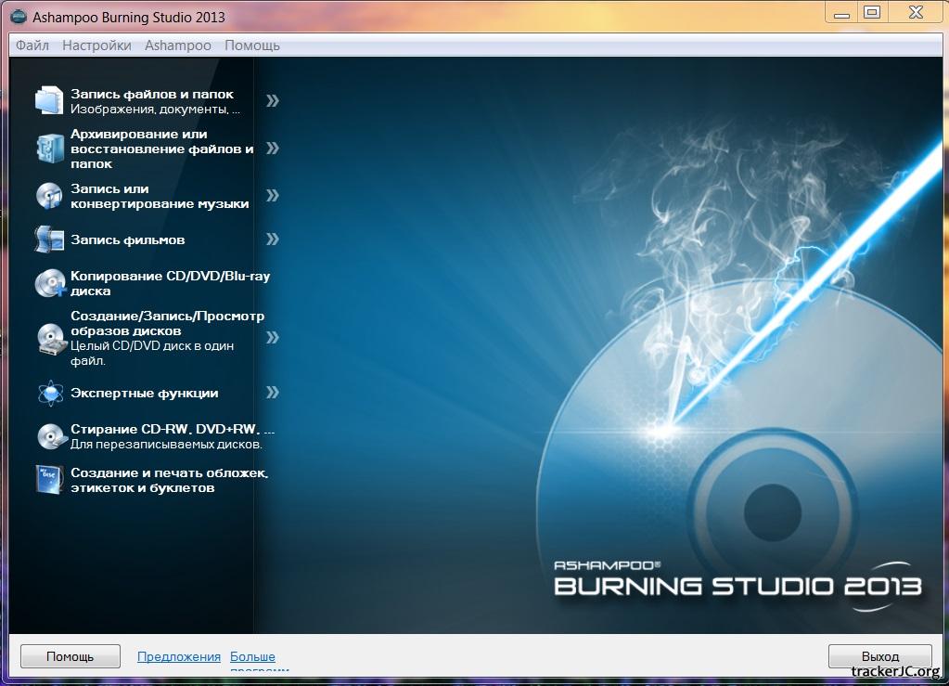The width and height of the screenshot is (949, 686).
Task: Click the erase rewritable disc icon
Action: tap(48, 436)
